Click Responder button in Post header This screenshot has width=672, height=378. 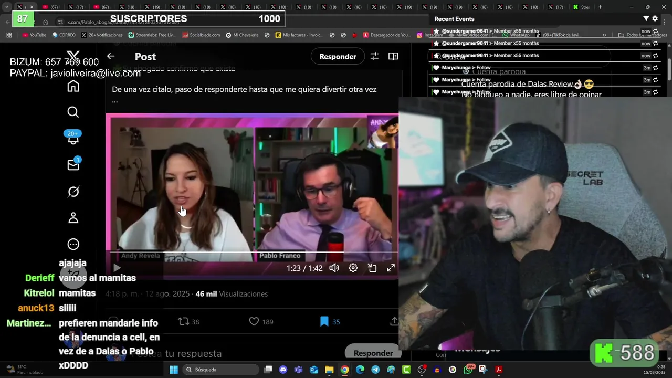(338, 56)
